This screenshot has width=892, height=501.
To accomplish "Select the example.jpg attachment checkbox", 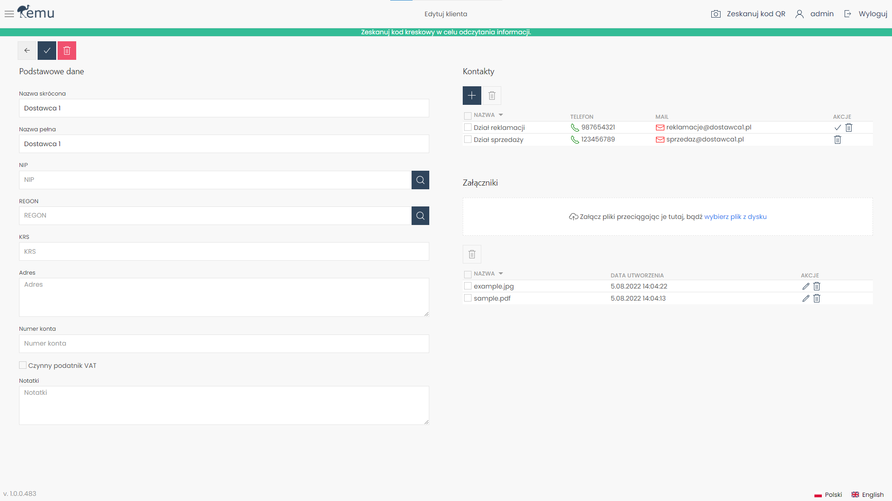I will tap(468, 286).
